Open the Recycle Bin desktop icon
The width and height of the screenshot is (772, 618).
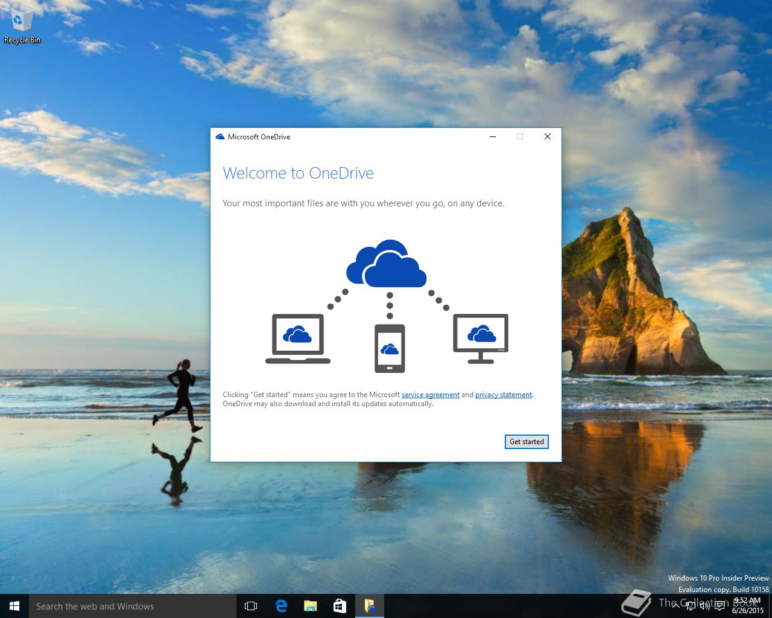point(22,25)
